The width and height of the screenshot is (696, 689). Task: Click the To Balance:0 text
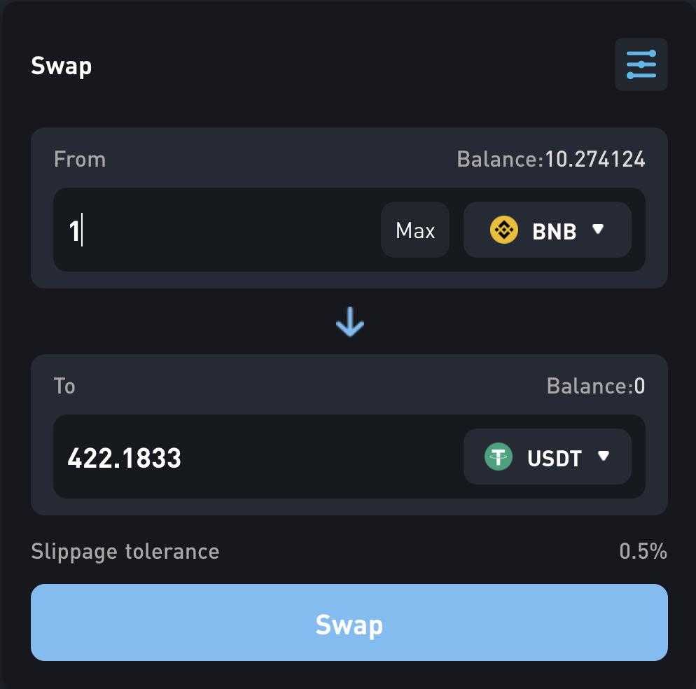click(x=596, y=386)
